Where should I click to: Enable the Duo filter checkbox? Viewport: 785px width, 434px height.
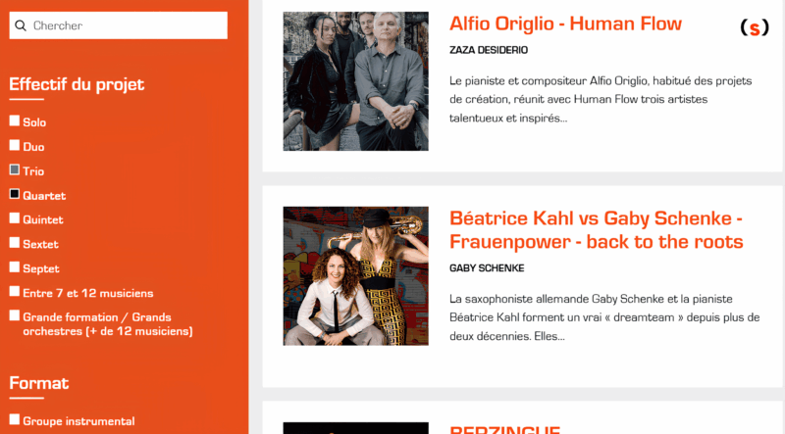pyautogui.click(x=15, y=145)
